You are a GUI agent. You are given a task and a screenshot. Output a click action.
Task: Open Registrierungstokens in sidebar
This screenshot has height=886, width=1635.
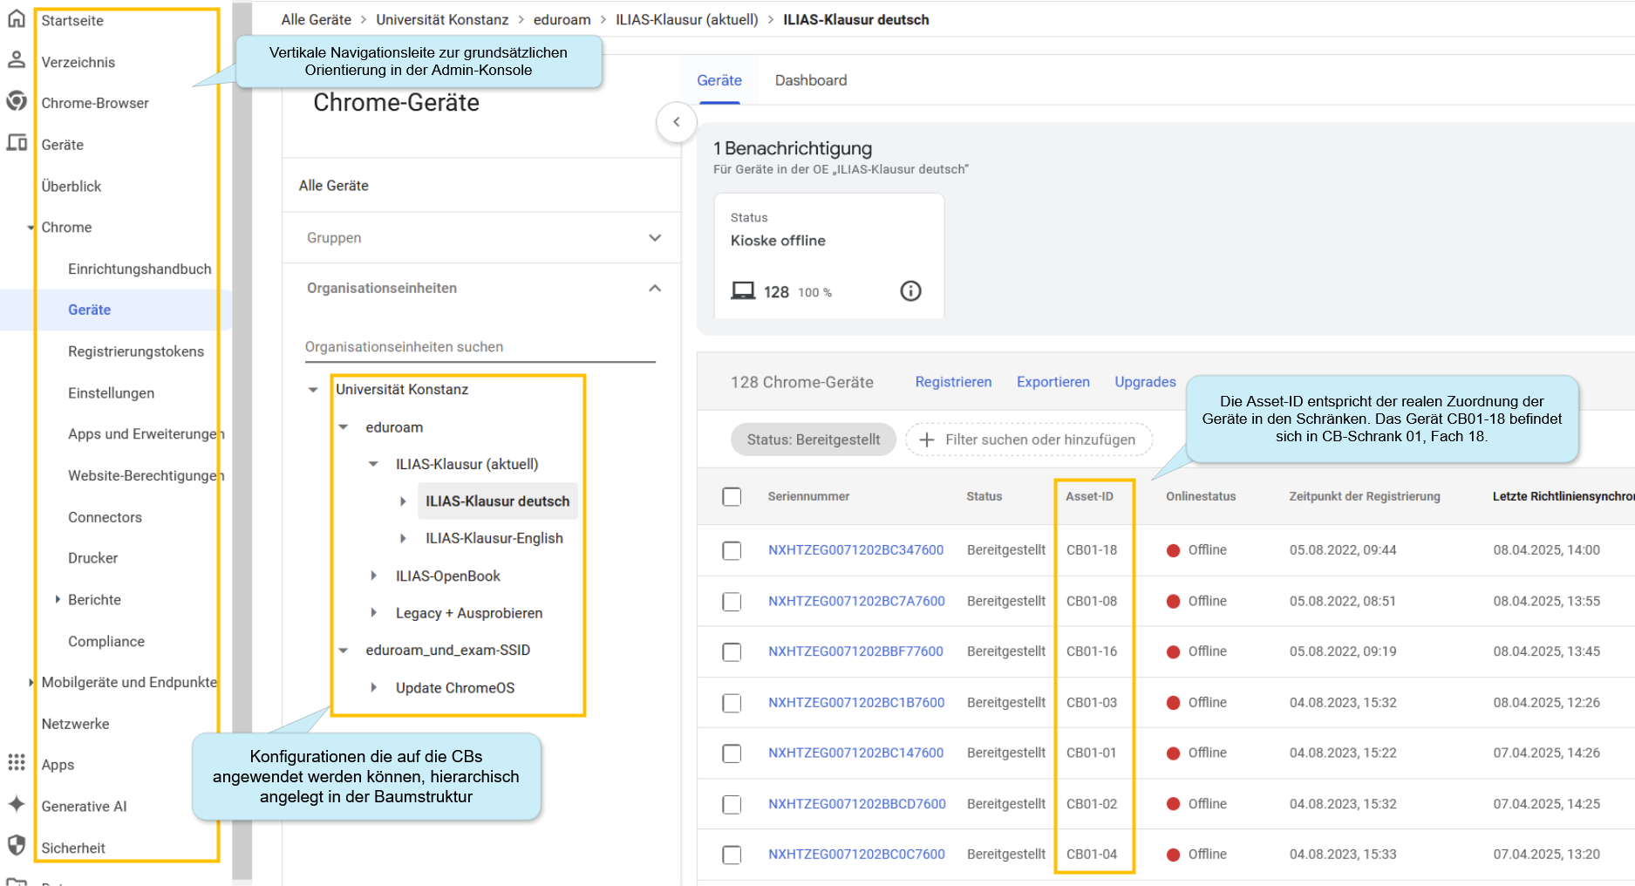[136, 351]
